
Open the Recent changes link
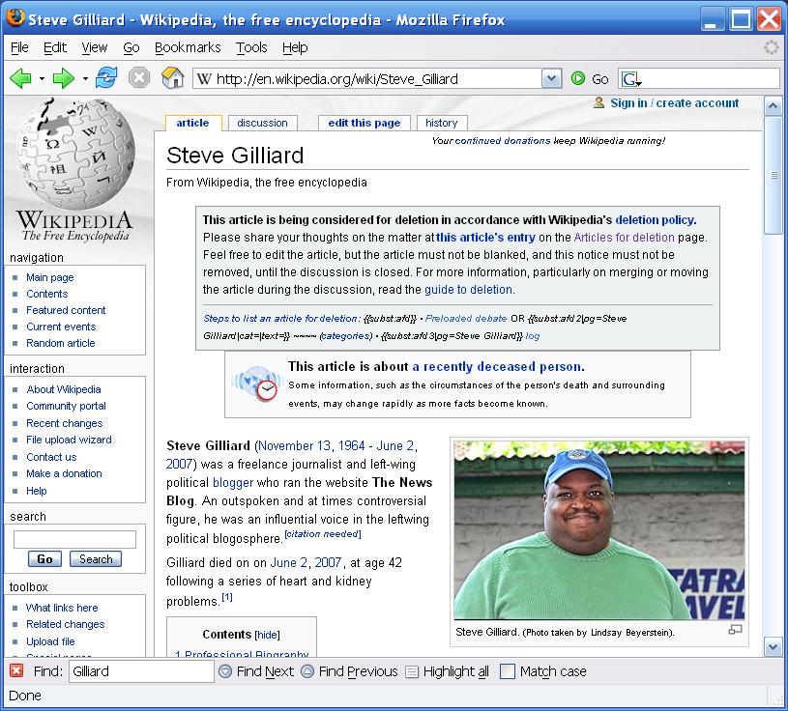click(x=65, y=424)
